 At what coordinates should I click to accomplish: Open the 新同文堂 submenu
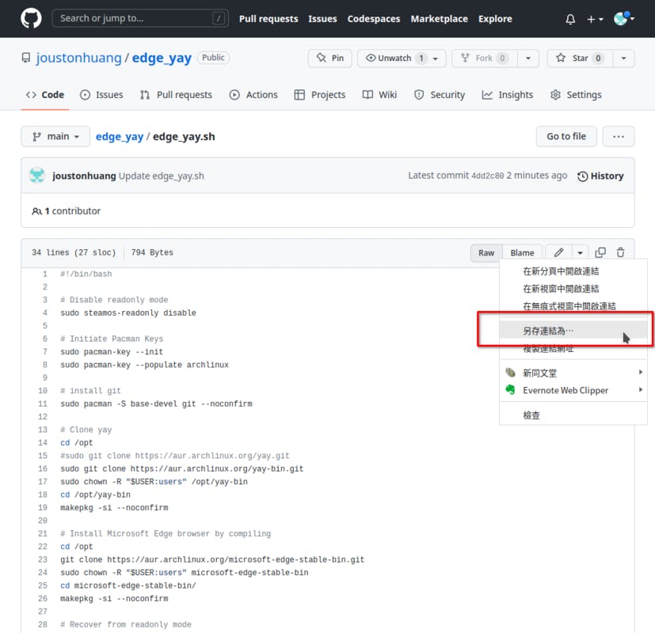[573, 373]
